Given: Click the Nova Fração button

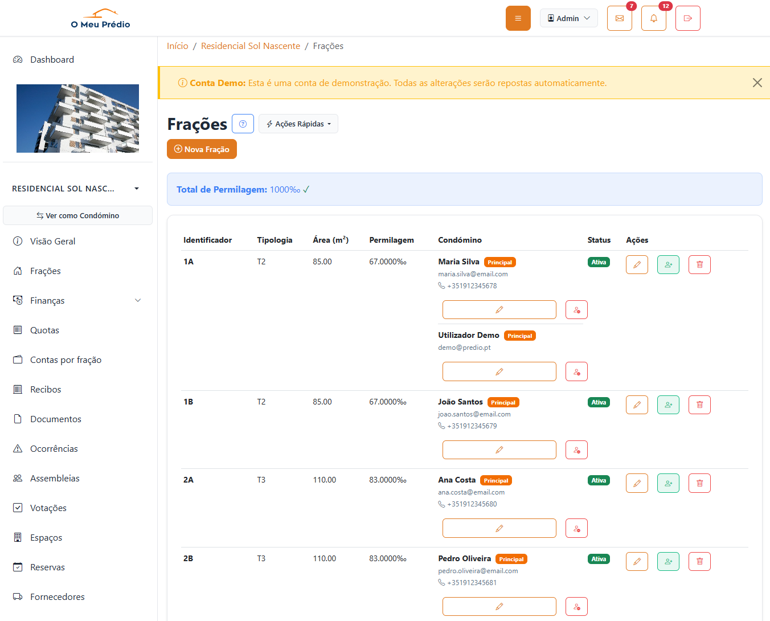Looking at the screenshot, I should [202, 149].
